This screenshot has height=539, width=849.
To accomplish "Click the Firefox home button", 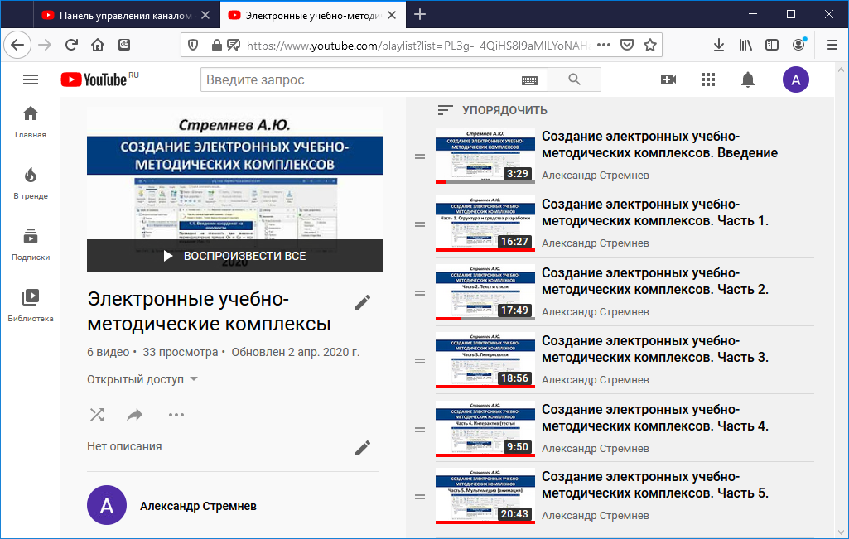I will [98, 45].
